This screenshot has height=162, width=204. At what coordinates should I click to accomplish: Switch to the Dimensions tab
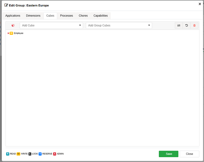[33, 16]
